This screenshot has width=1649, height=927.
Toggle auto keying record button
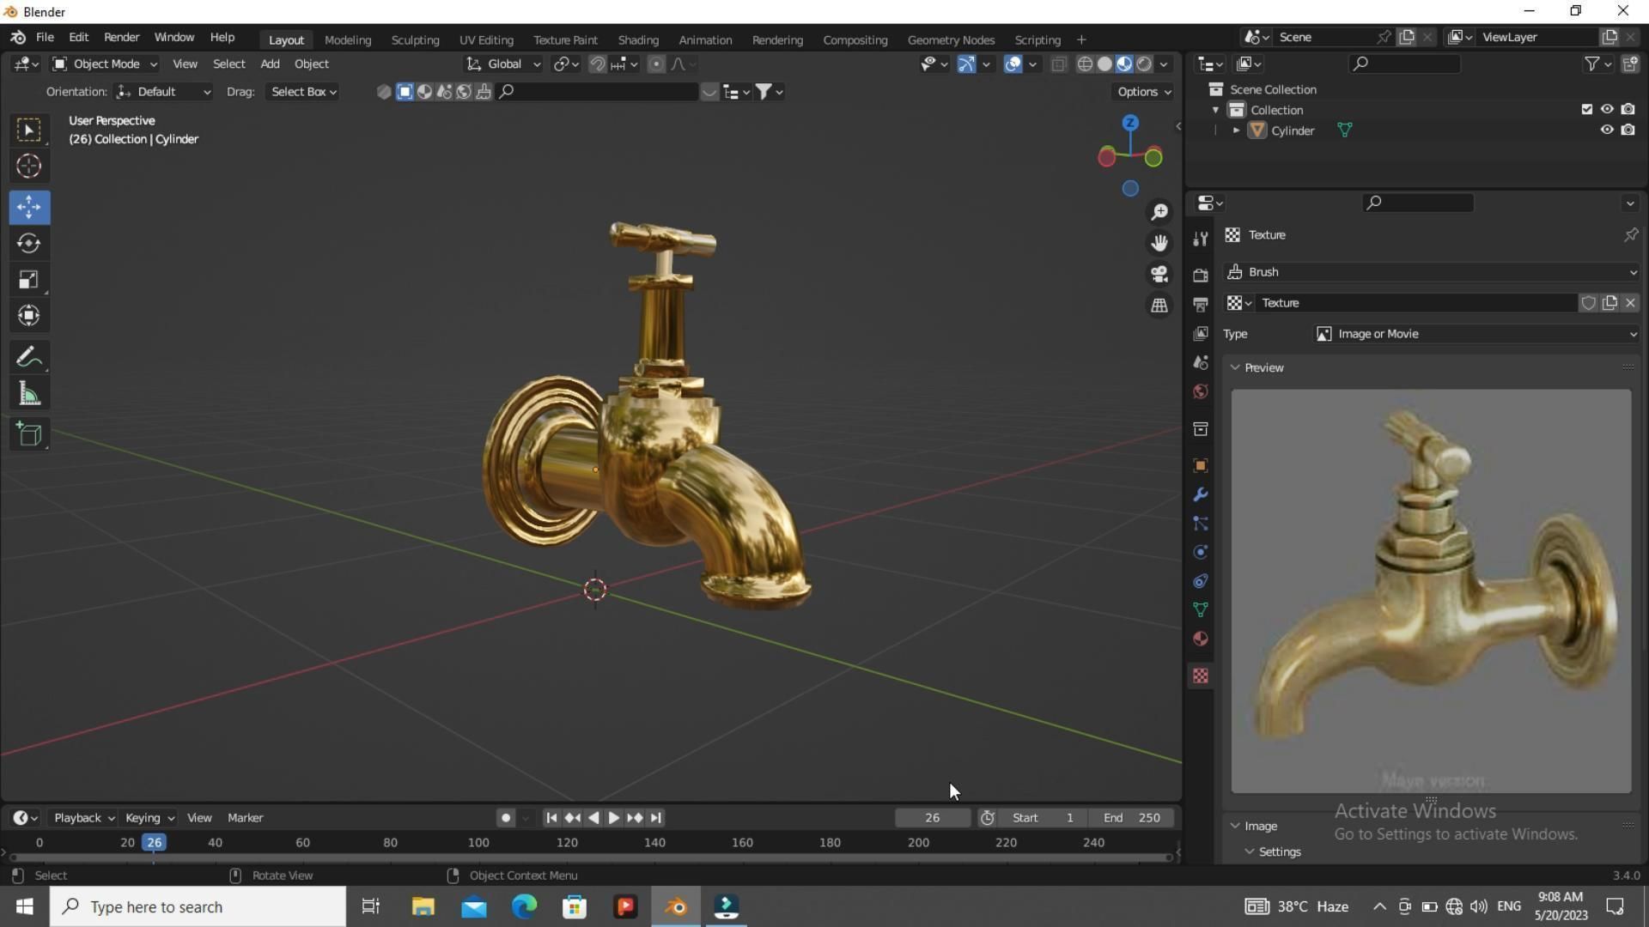[506, 818]
